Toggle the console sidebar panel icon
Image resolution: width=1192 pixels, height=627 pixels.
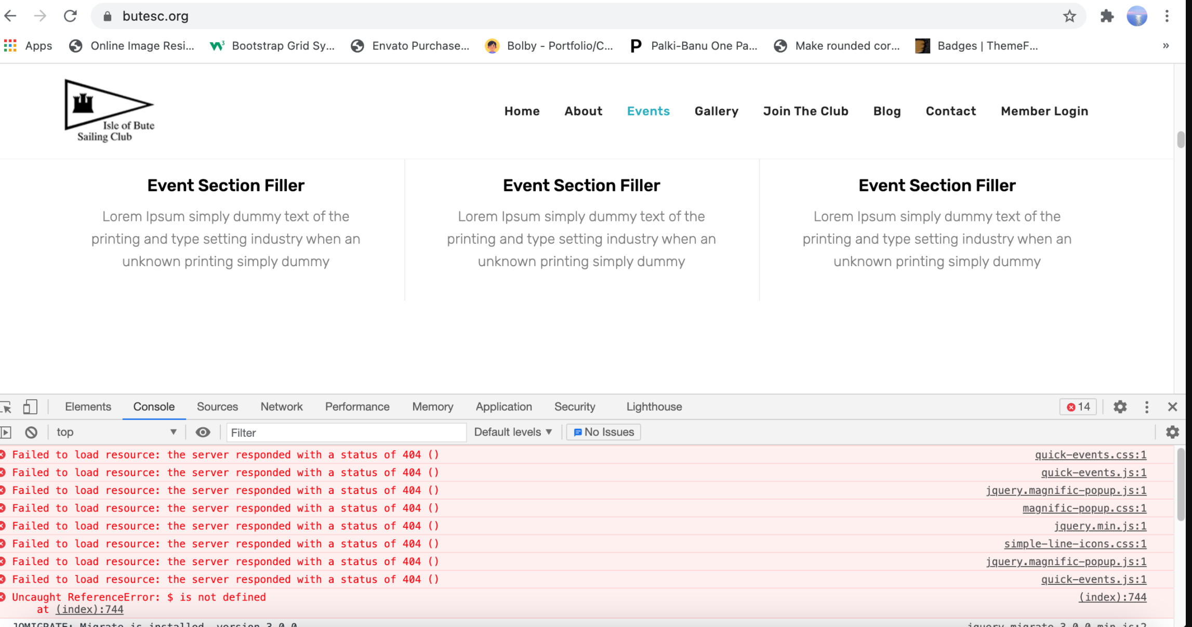pyautogui.click(x=6, y=432)
